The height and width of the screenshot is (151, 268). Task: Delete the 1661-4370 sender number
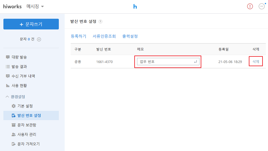tap(256, 62)
